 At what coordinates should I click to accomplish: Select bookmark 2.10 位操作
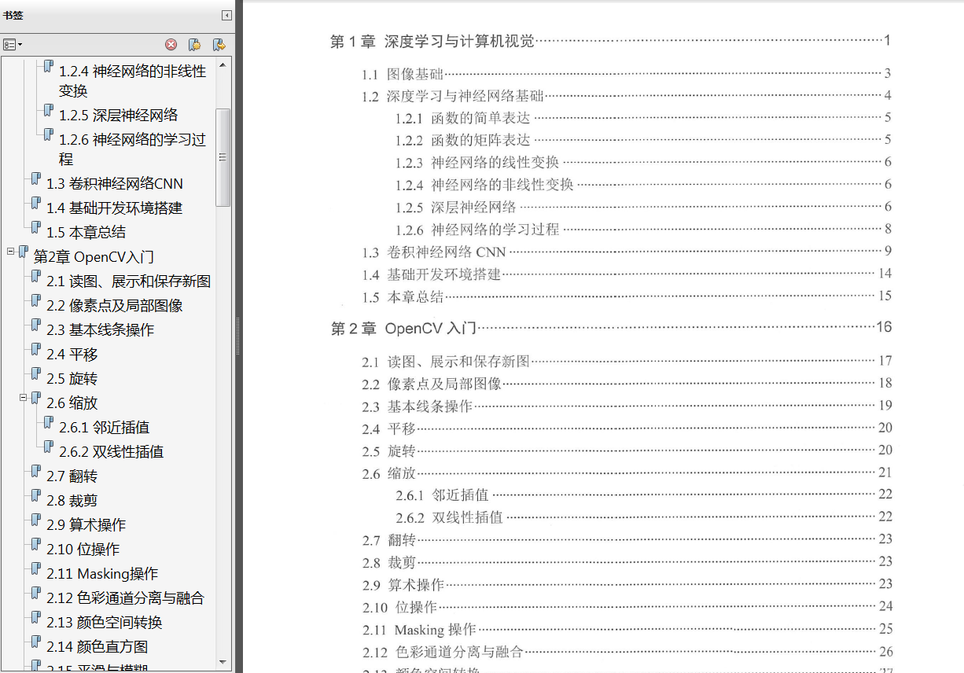click(83, 550)
